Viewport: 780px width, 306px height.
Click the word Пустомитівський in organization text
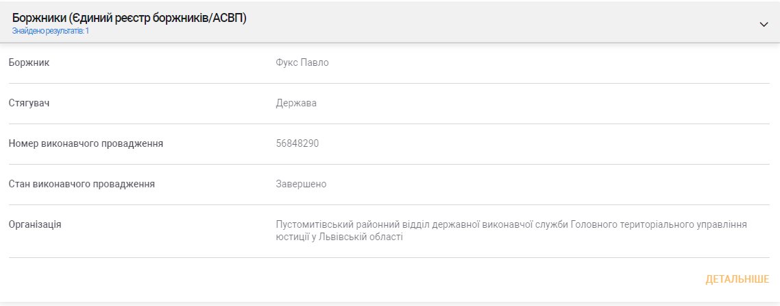point(310,224)
